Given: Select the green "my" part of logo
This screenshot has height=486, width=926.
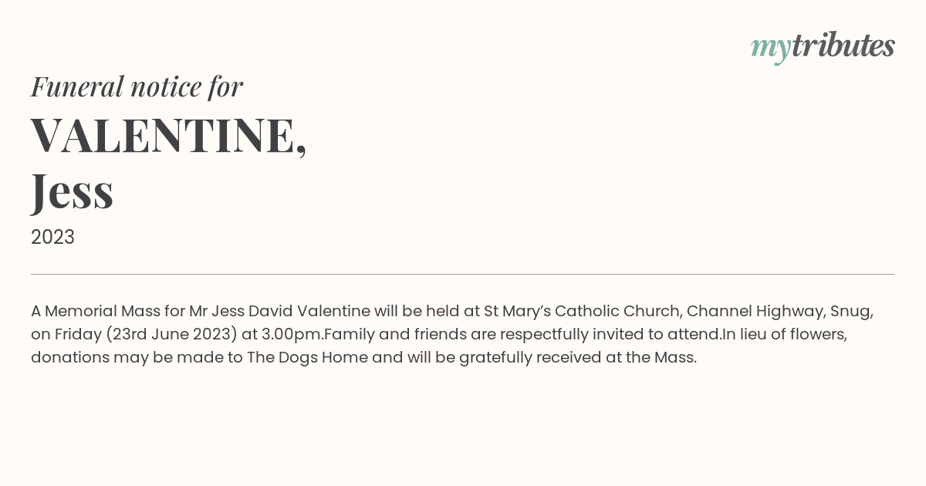Looking at the screenshot, I should [x=771, y=49].
